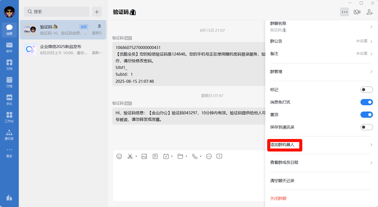Open the video meeting icon in header
The height and width of the screenshot is (207, 378).
(357, 12)
